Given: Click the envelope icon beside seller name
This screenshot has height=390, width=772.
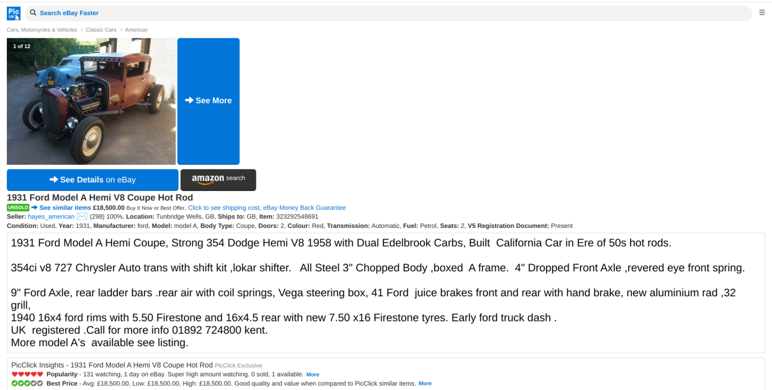Looking at the screenshot, I should point(82,216).
